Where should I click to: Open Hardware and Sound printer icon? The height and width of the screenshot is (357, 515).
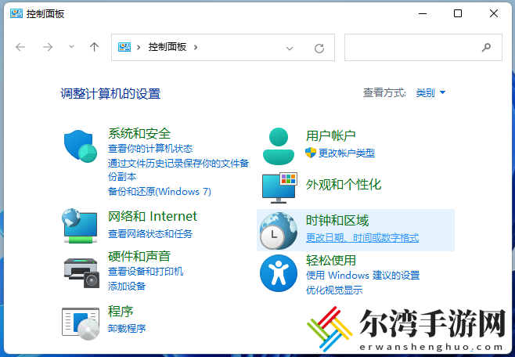pos(81,273)
